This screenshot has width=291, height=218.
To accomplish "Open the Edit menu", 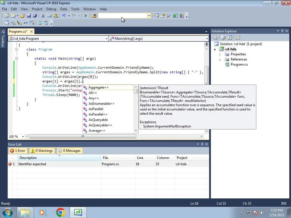I will click(x=14, y=9).
